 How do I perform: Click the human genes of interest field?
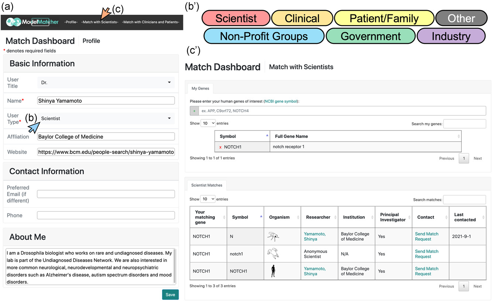(342, 111)
